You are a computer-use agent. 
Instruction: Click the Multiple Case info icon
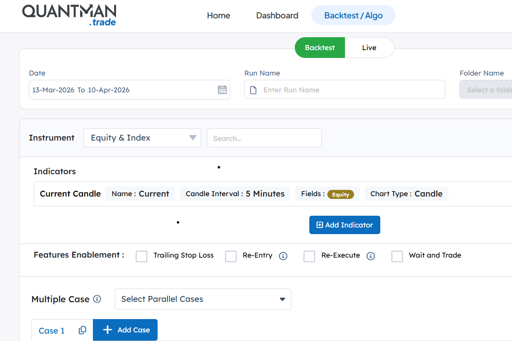(97, 299)
